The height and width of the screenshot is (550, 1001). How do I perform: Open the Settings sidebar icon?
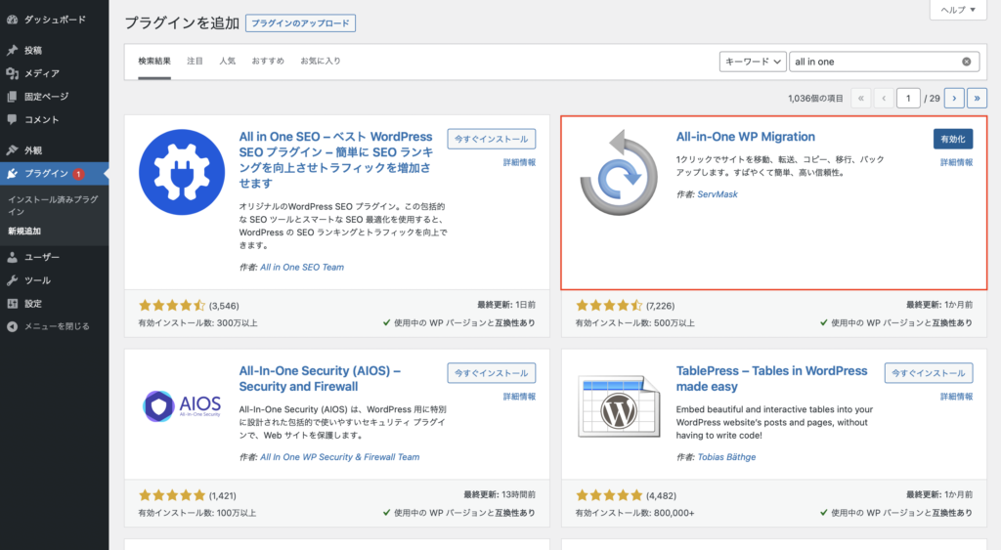tap(12, 304)
